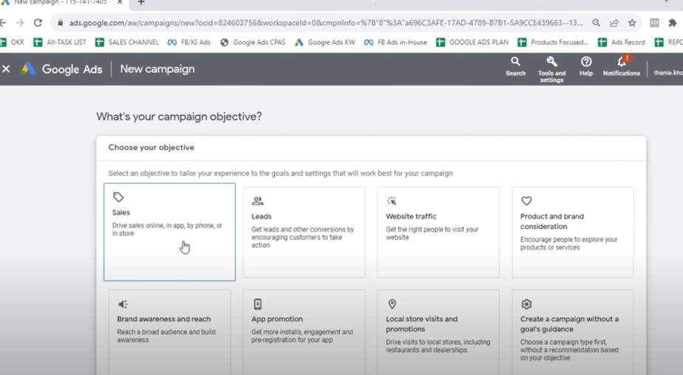Open the GOOGLE ADS PLAN bookmark
Viewport: 683px width, 375px height.
coord(472,42)
